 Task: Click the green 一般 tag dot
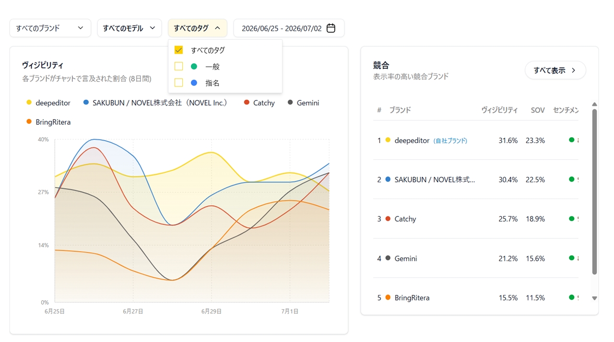click(194, 67)
